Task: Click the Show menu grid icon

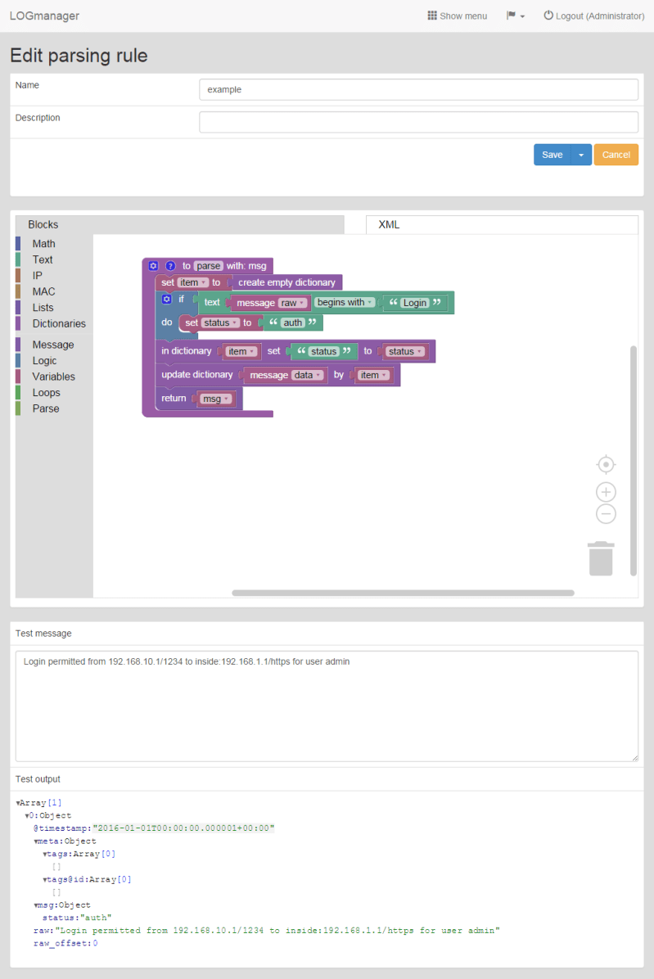Action: pos(432,16)
